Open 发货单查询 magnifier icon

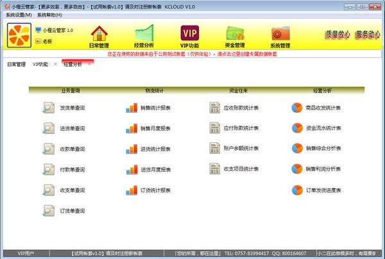coord(49,108)
